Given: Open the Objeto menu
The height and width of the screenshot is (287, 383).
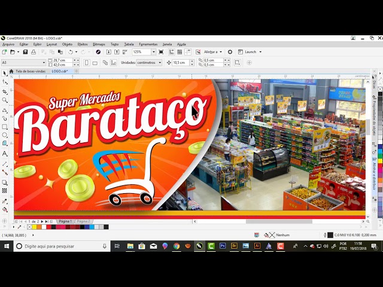Looking at the screenshot, I should pyautogui.click(x=67, y=44).
